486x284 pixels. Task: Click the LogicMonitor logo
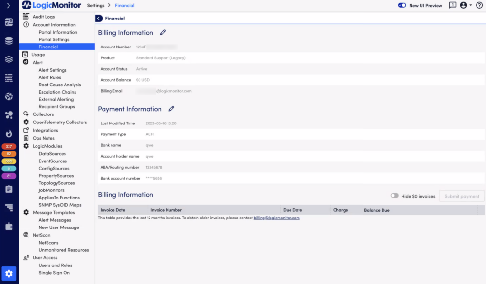tap(51, 5)
